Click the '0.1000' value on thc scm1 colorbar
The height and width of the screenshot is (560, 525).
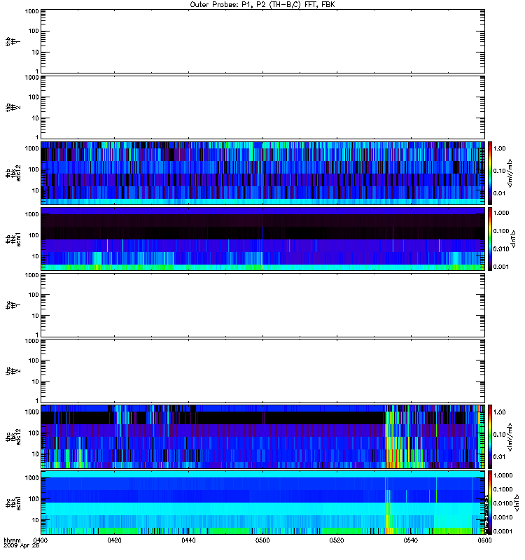503,489
